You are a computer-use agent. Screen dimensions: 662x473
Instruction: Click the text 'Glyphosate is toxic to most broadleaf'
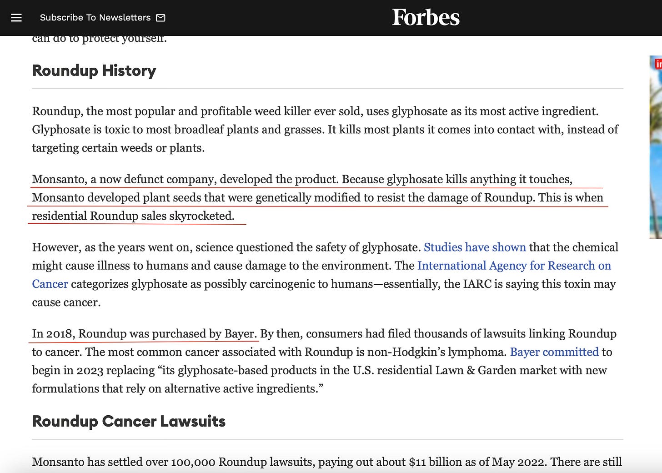pyautogui.click(x=128, y=130)
